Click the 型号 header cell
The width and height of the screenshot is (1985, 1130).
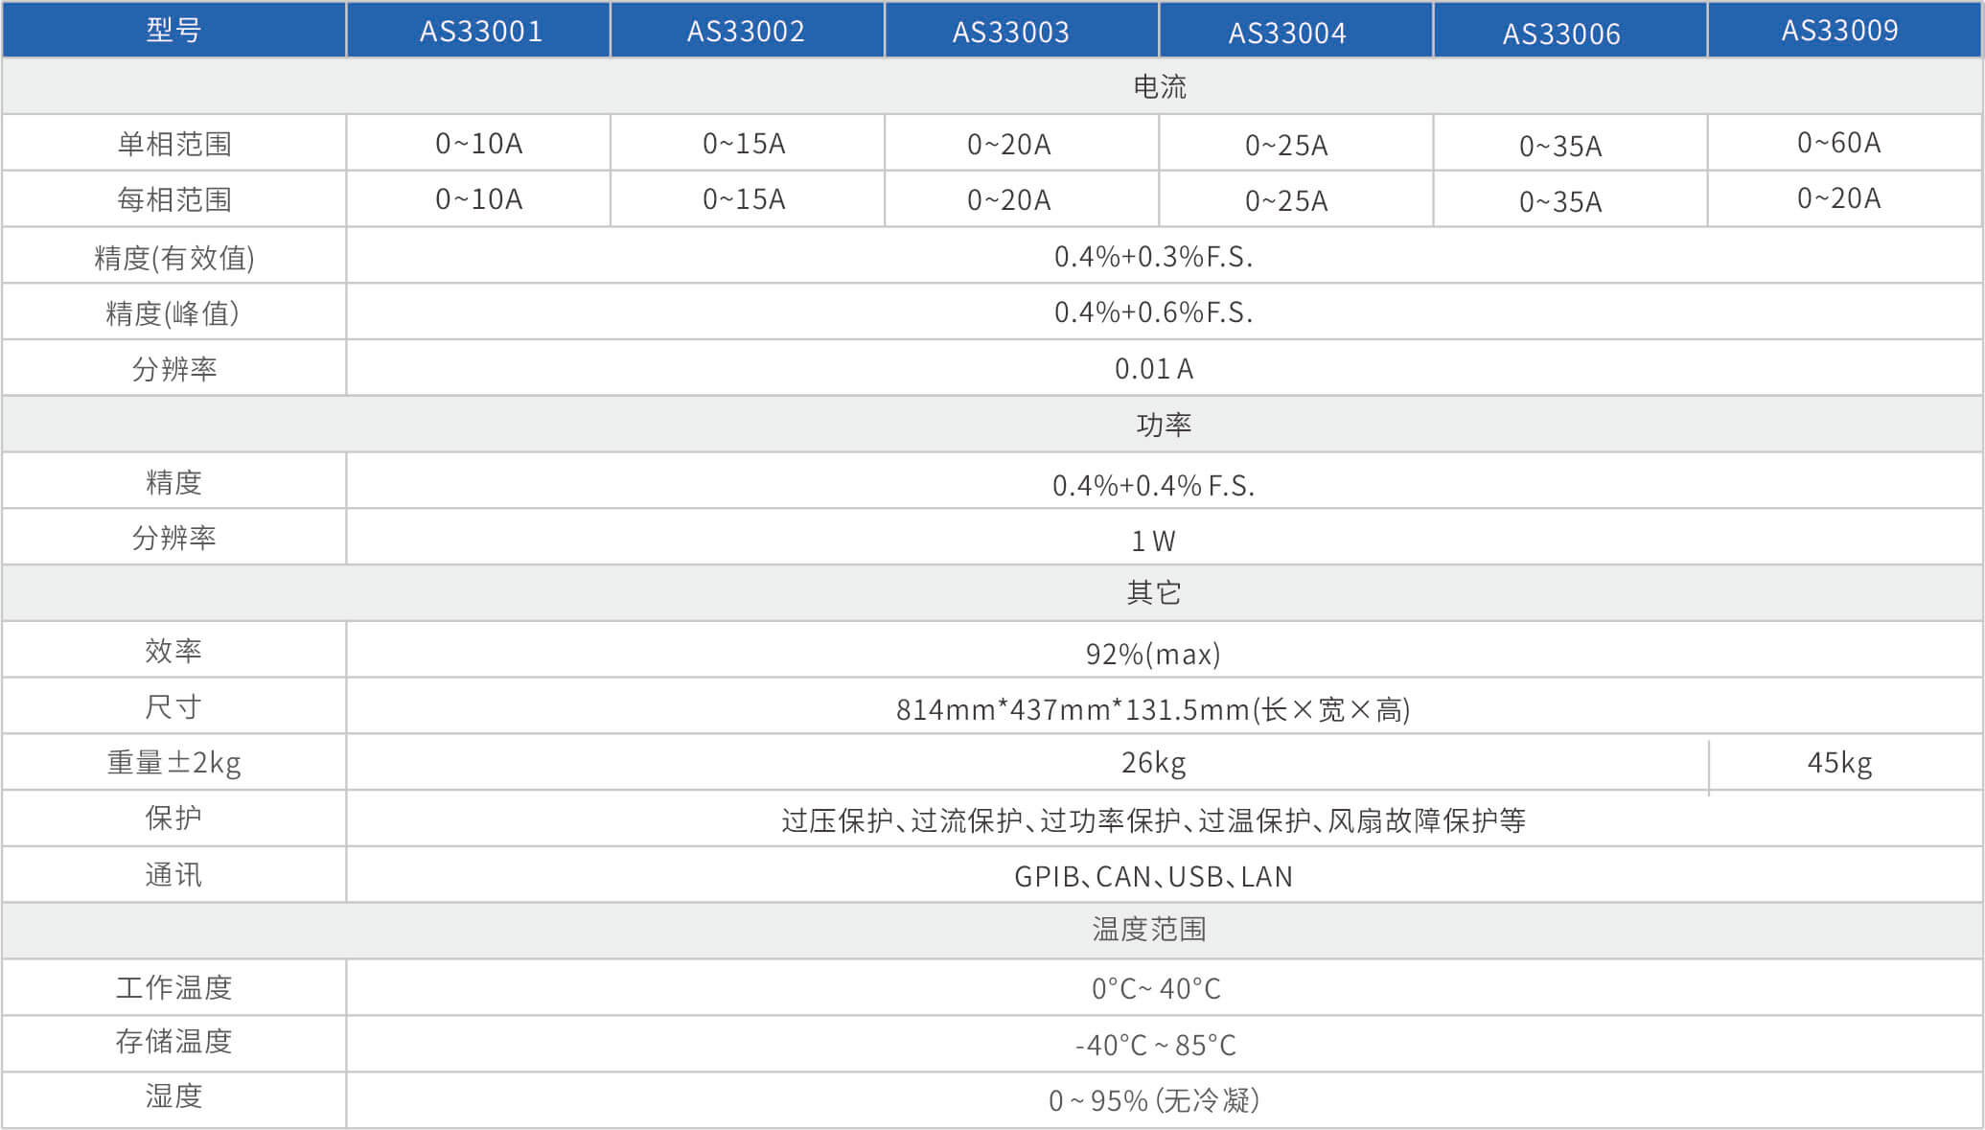click(173, 31)
